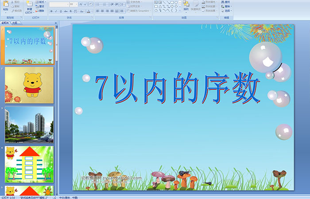Open Font dialog launcher
The width and height of the screenshot is (310, 199).
click(x=92, y=17)
